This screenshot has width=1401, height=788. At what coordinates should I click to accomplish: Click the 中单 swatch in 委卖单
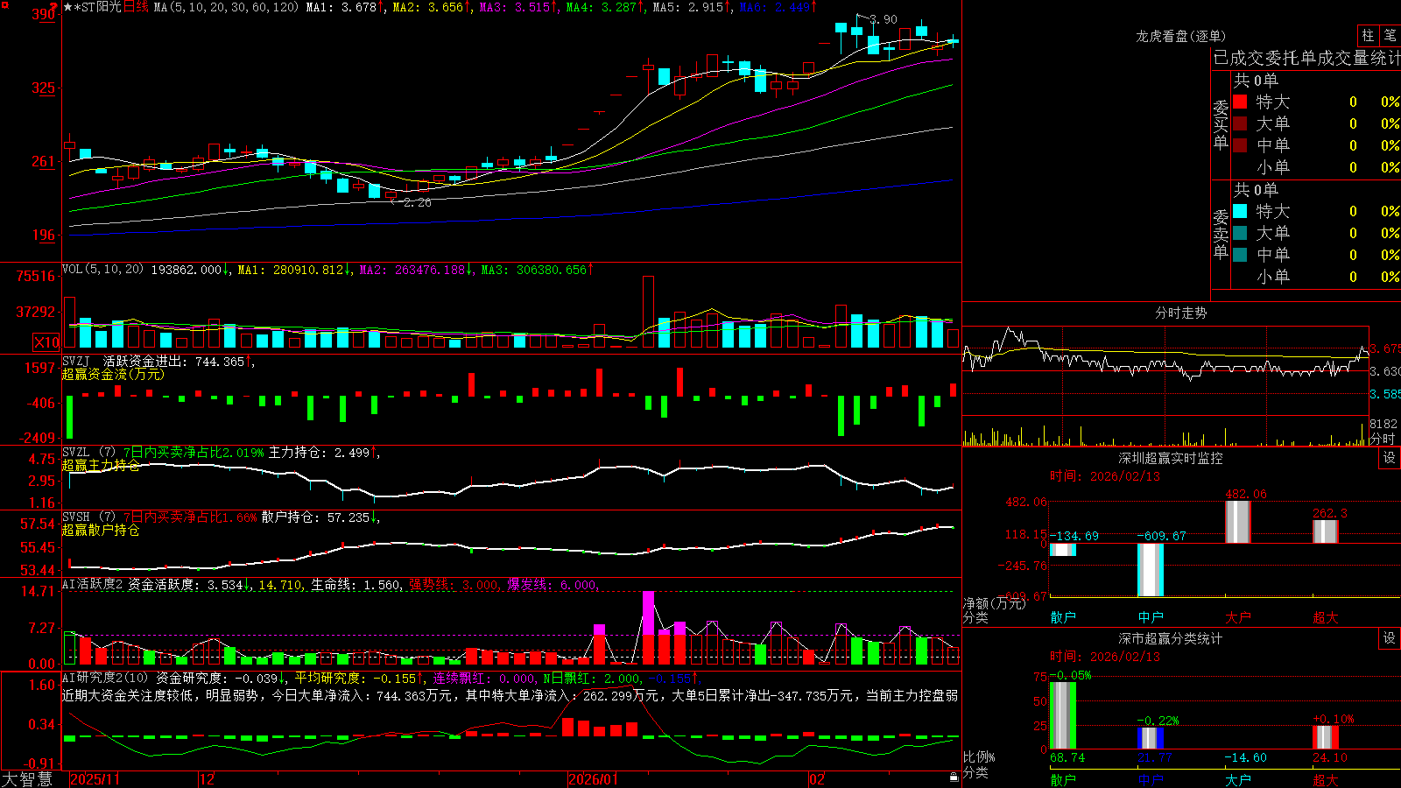(x=1240, y=255)
